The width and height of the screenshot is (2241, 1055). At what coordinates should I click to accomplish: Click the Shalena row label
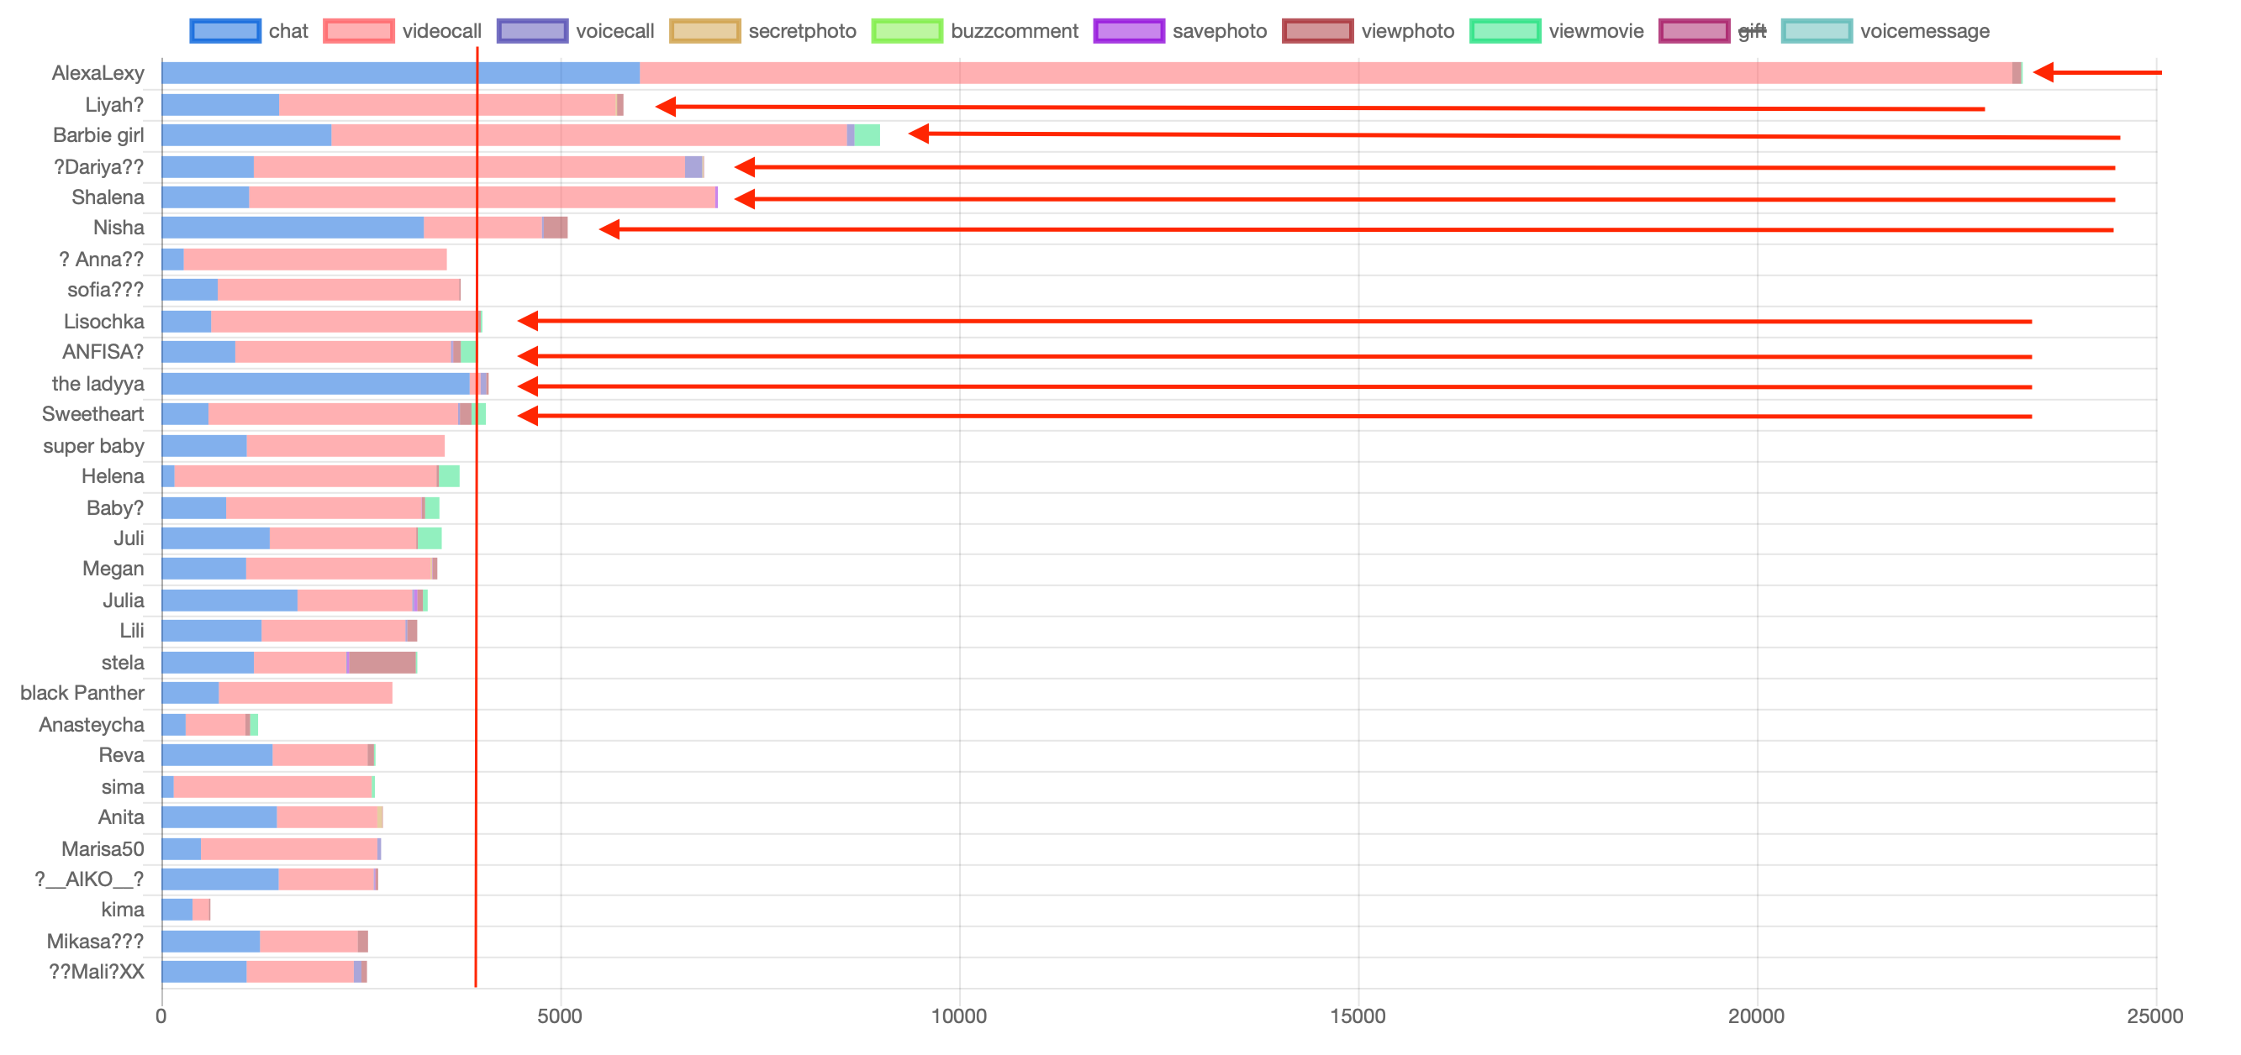(108, 197)
